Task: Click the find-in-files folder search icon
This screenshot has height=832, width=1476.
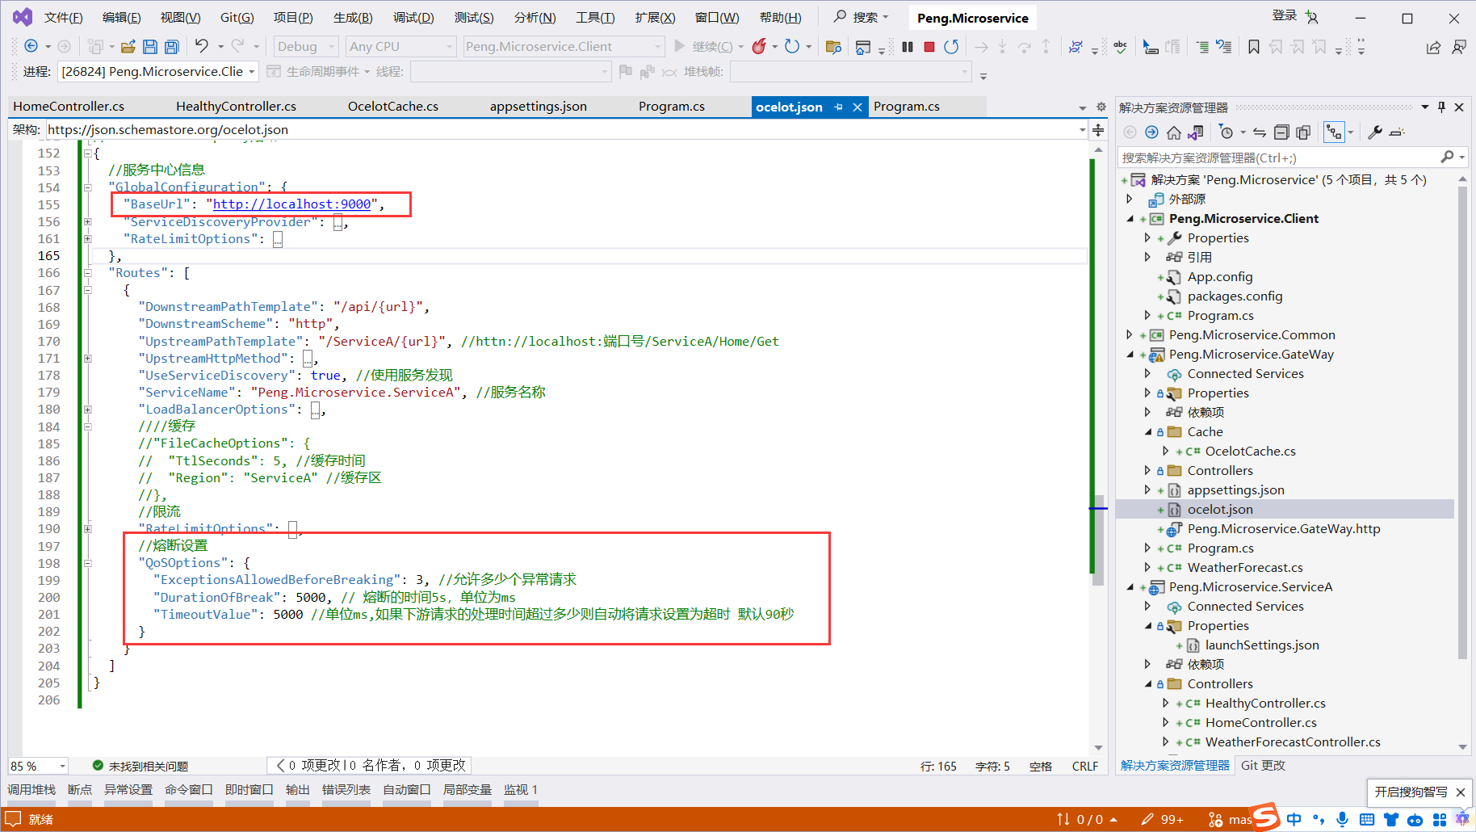Action: (x=834, y=47)
